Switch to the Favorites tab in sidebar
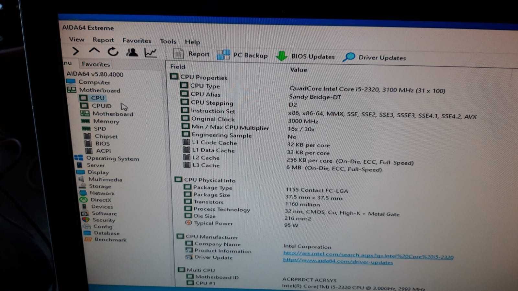The image size is (518, 291). pyautogui.click(x=96, y=64)
